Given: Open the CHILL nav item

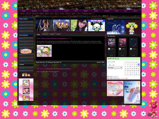Looking at the screenshot, I should click(135, 11).
